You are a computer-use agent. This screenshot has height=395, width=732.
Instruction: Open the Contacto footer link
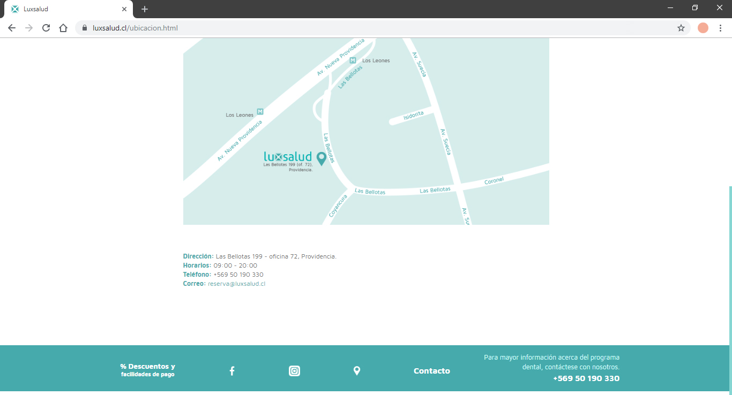pyautogui.click(x=431, y=371)
